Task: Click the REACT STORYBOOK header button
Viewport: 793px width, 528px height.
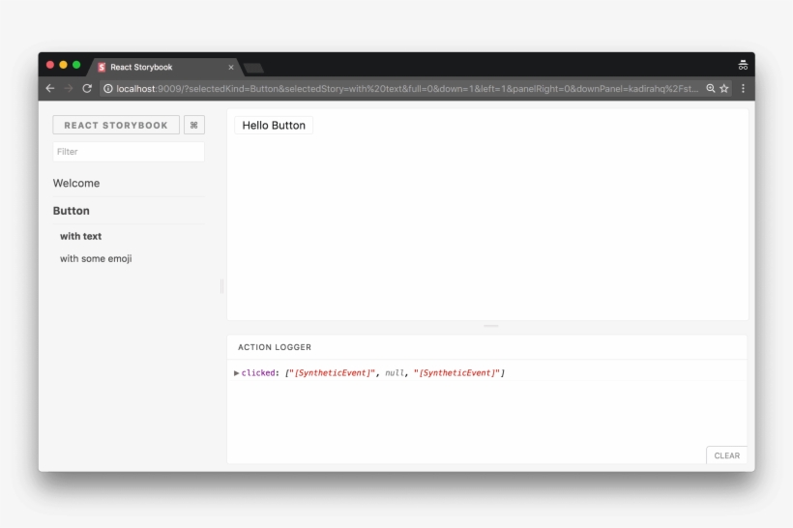Action: click(x=116, y=125)
